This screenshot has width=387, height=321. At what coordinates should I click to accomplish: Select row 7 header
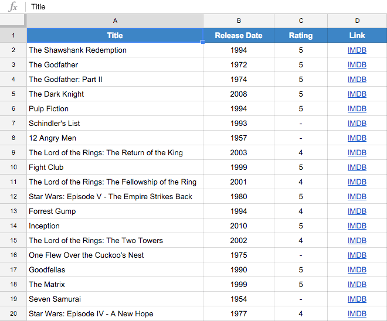tap(13, 124)
